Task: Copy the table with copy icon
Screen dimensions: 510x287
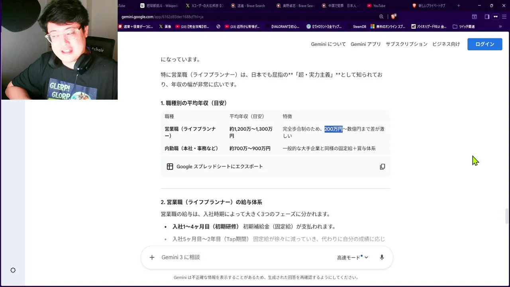Action: click(x=382, y=167)
